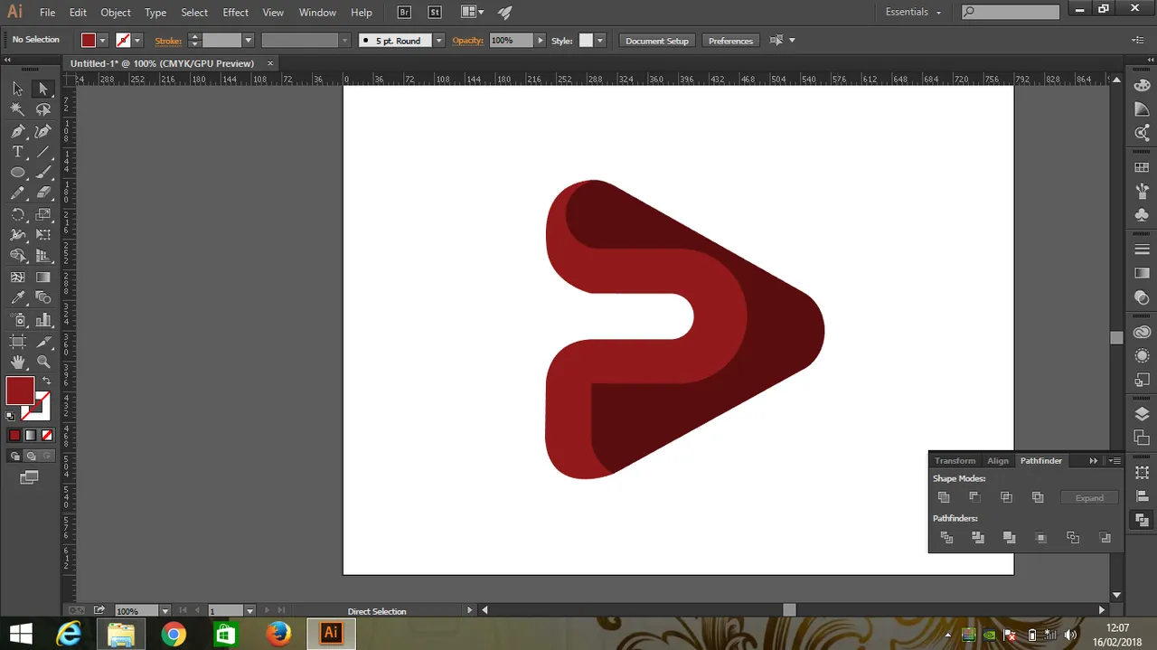The height and width of the screenshot is (650, 1157).
Task: Click the Expand button in Pathfinder
Action: coord(1089,498)
